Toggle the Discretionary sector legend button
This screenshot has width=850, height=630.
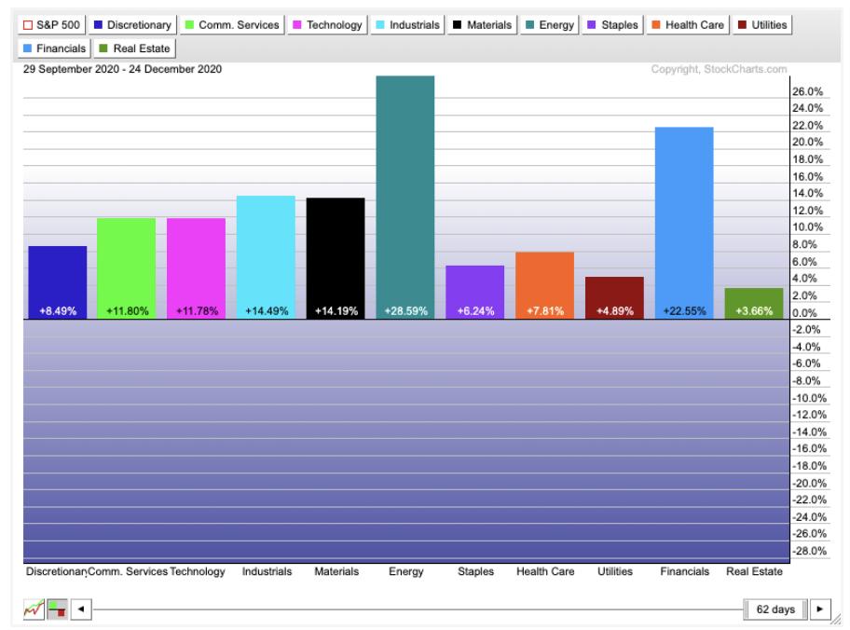(x=133, y=25)
